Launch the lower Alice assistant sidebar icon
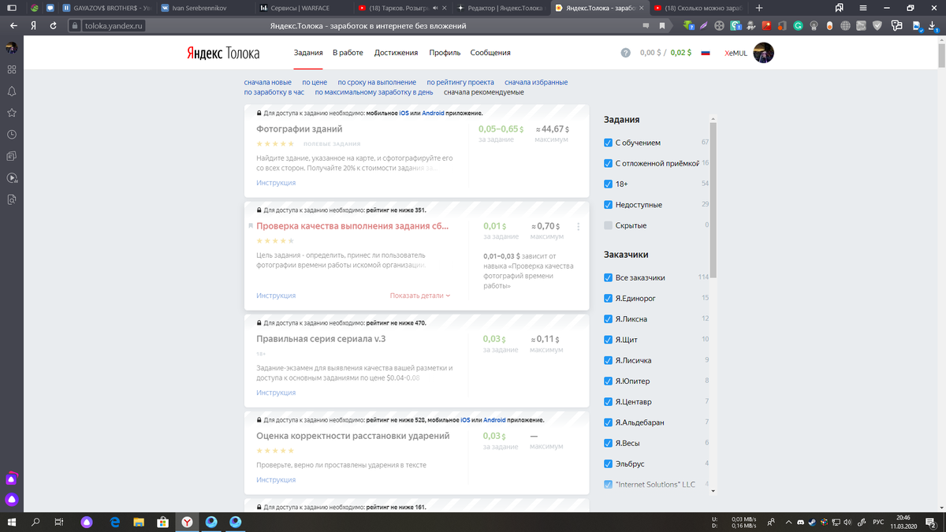The height and width of the screenshot is (532, 946). pyautogui.click(x=12, y=499)
